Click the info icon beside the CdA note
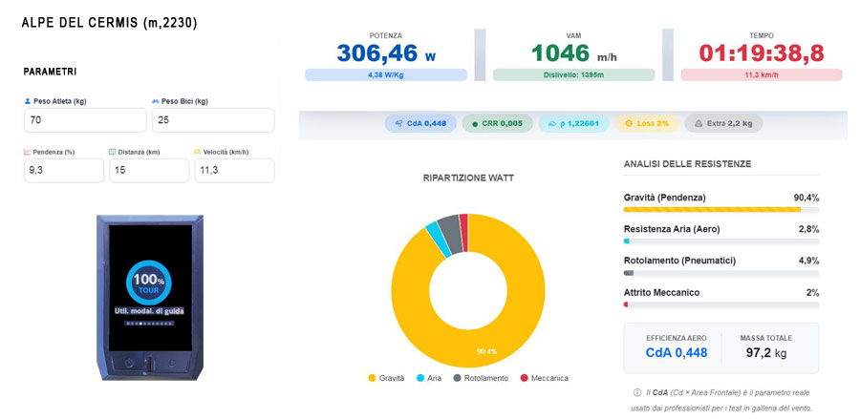The image size is (860, 419). tap(636, 392)
